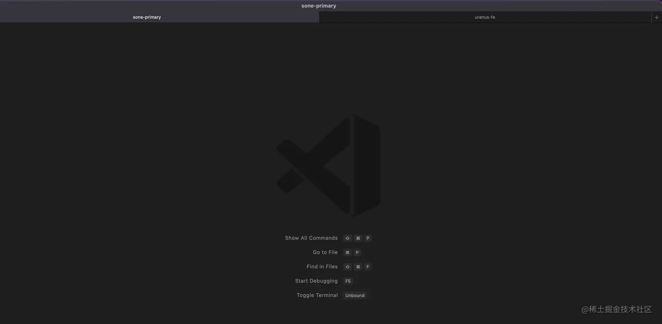The image size is (662, 324).
Task: Click the P key badge beside Show All Commands
Action: tap(368, 238)
